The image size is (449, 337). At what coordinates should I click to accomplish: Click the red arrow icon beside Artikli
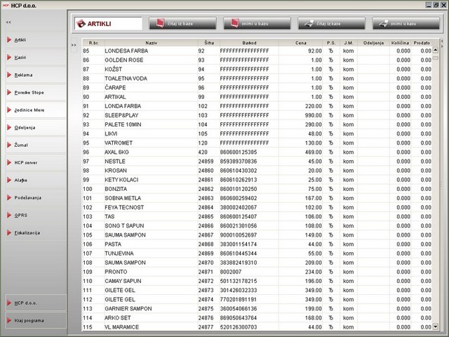(9, 39)
